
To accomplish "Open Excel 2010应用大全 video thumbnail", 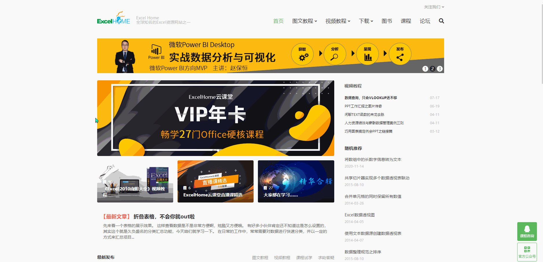I will coord(135,181).
